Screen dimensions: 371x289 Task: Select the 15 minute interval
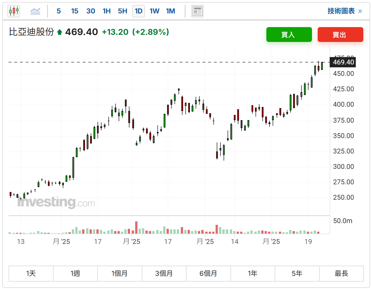pyautogui.click(x=75, y=11)
